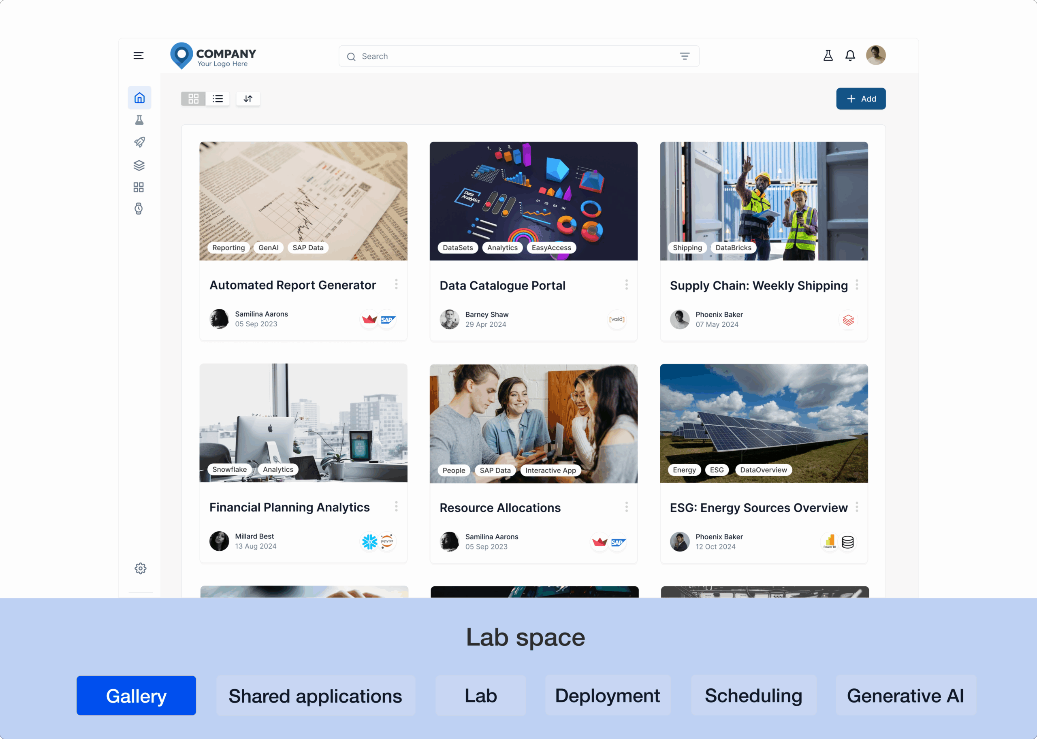The width and height of the screenshot is (1037, 739).
Task: Go to Home in sidebar
Action: point(139,97)
